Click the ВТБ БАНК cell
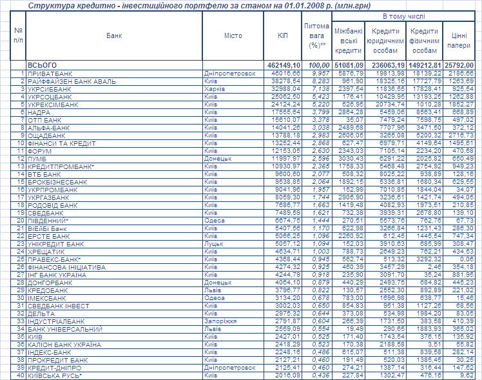The height and width of the screenshot is (380, 482). click(x=114, y=174)
